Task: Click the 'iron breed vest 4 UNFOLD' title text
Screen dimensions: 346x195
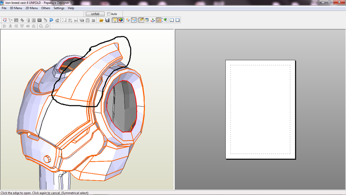Action: 23,3
